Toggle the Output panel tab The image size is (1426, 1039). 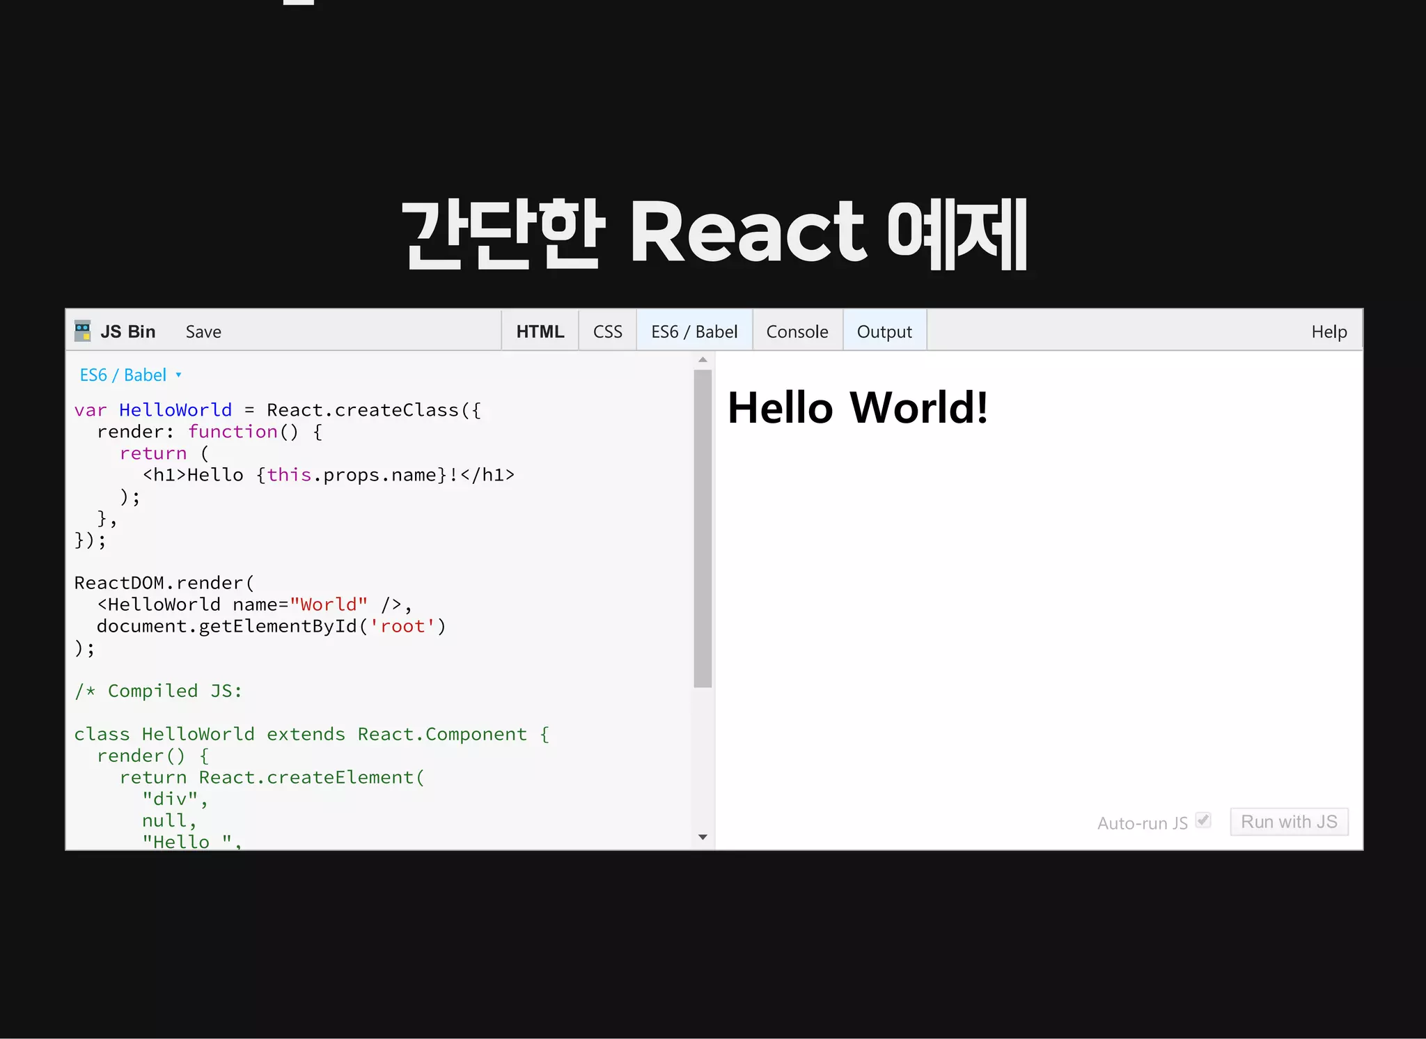884,331
